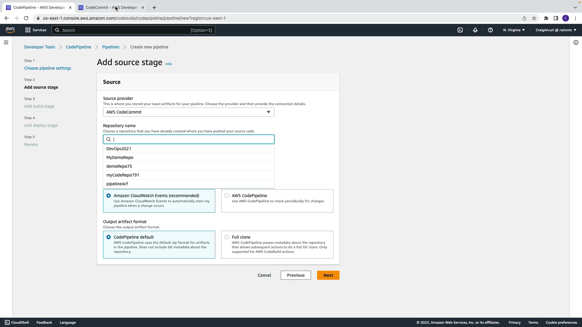This screenshot has width=582, height=327.
Task: Go to the AWS logo home
Action: [10, 30]
